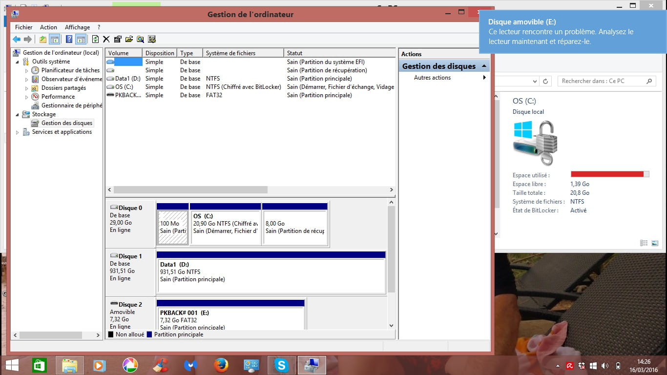Image resolution: width=667 pixels, height=375 pixels.
Task: Click the Système de fichiers column header
Action: point(242,53)
